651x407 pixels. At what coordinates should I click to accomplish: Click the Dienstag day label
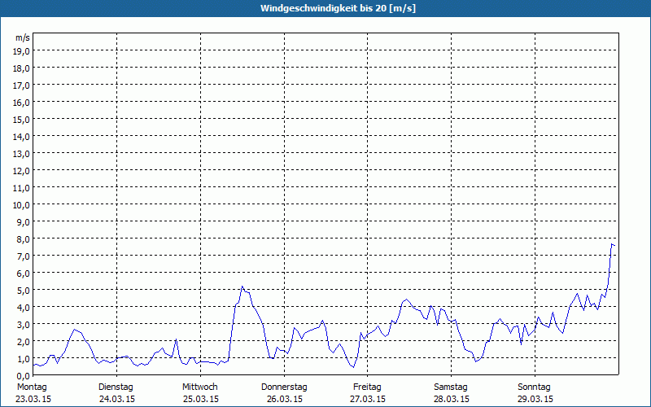click(x=116, y=387)
